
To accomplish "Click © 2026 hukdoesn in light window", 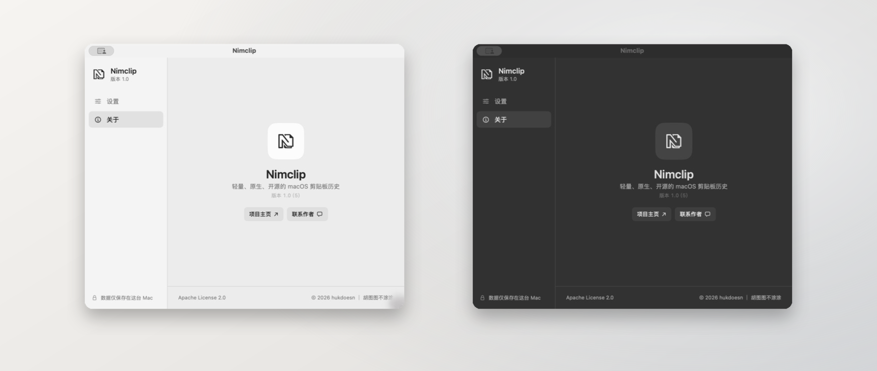I will click(x=333, y=298).
